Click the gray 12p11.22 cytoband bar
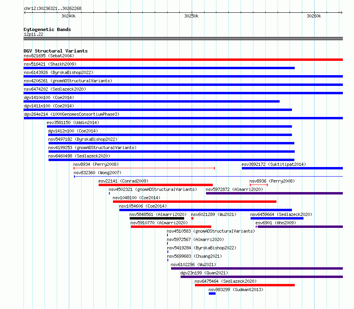Screen dimensions: 354x309 click(x=183, y=39)
